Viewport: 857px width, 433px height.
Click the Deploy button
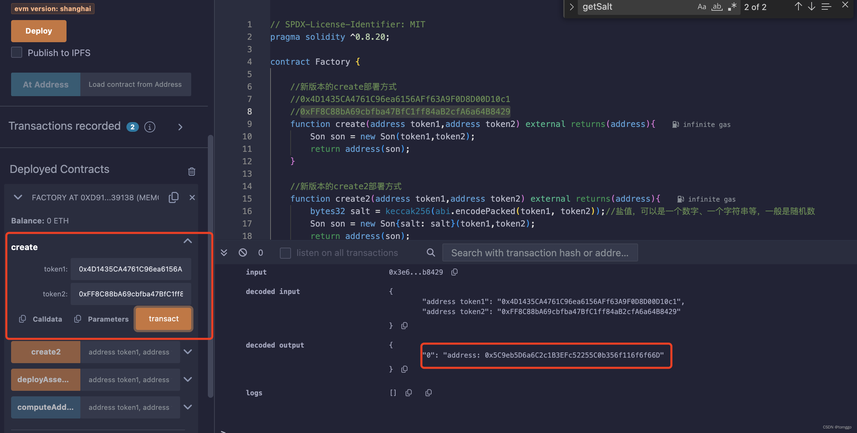[38, 31]
